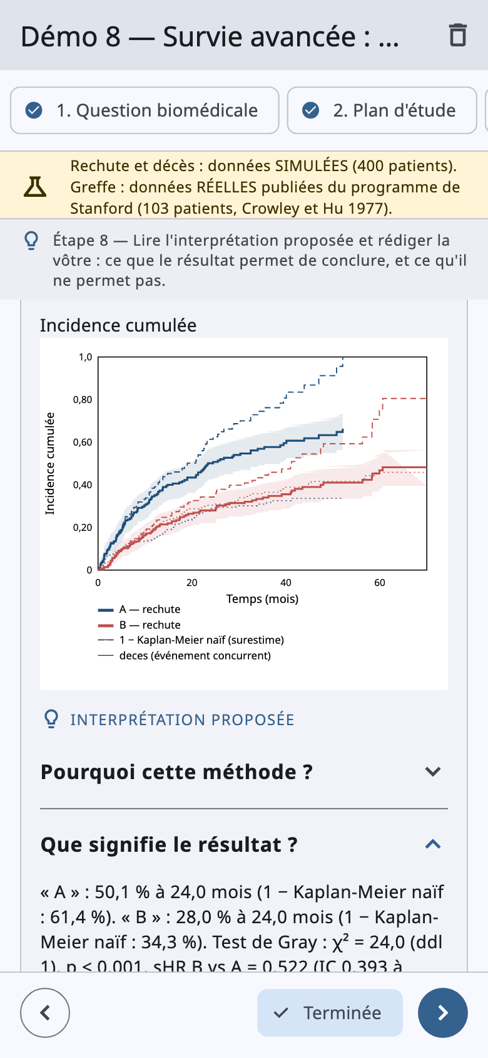The height and width of the screenshot is (1058, 488).
Task: Click the flask icon in the data warning banner
Action: 35,186
